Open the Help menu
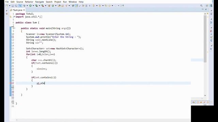This screenshot has width=218, height=122. [x=81, y=2]
